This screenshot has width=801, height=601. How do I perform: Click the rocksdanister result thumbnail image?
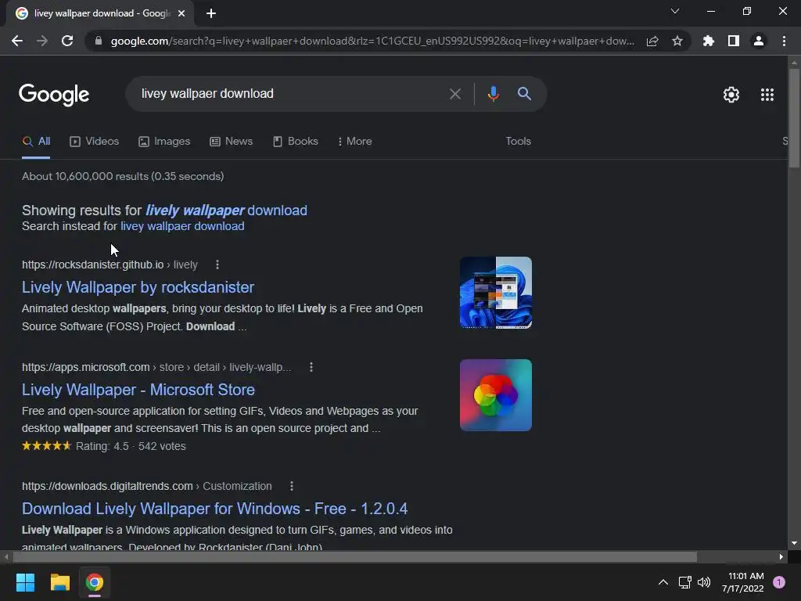(x=495, y=293)
